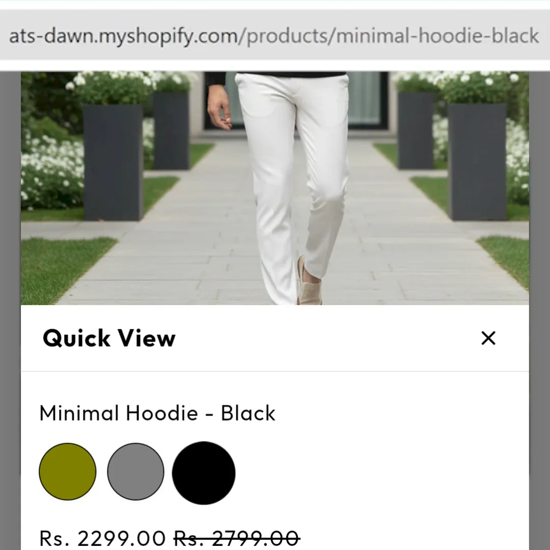
Task: Open the Minimal Hoodie - Black product title
Action: pyautogui.click(x=157, y=413)
